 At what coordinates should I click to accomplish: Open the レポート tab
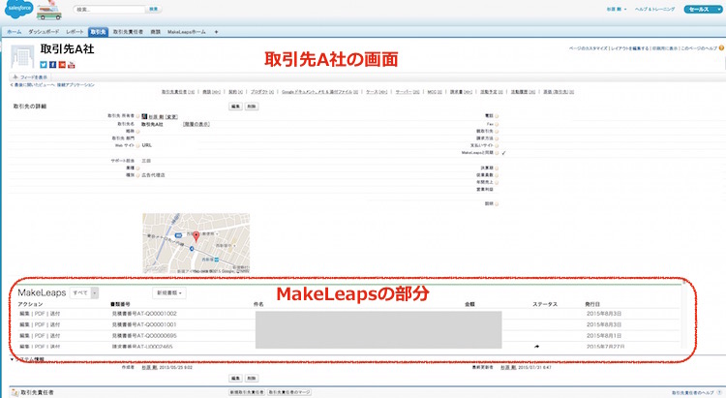pos(75,32)
